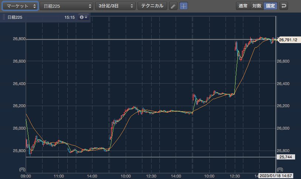Click the 3分足/3日 stepper arrows

[x=132, y=6]
